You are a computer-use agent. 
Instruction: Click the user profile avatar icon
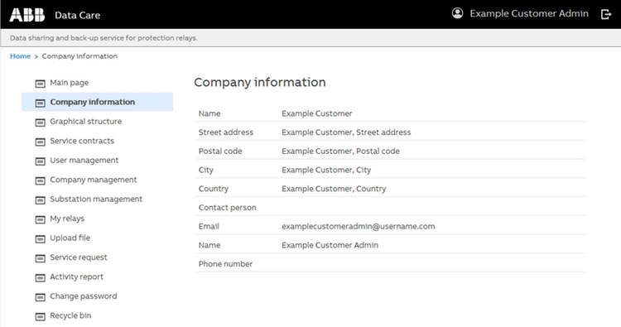pyautogui.click(x=457, y=13)
